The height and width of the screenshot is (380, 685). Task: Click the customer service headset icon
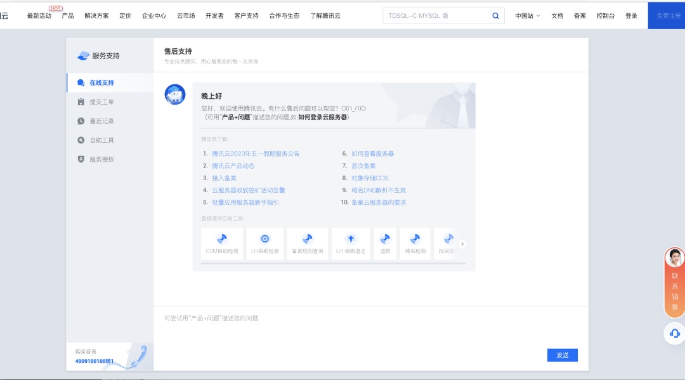click(x=674, y=334)
